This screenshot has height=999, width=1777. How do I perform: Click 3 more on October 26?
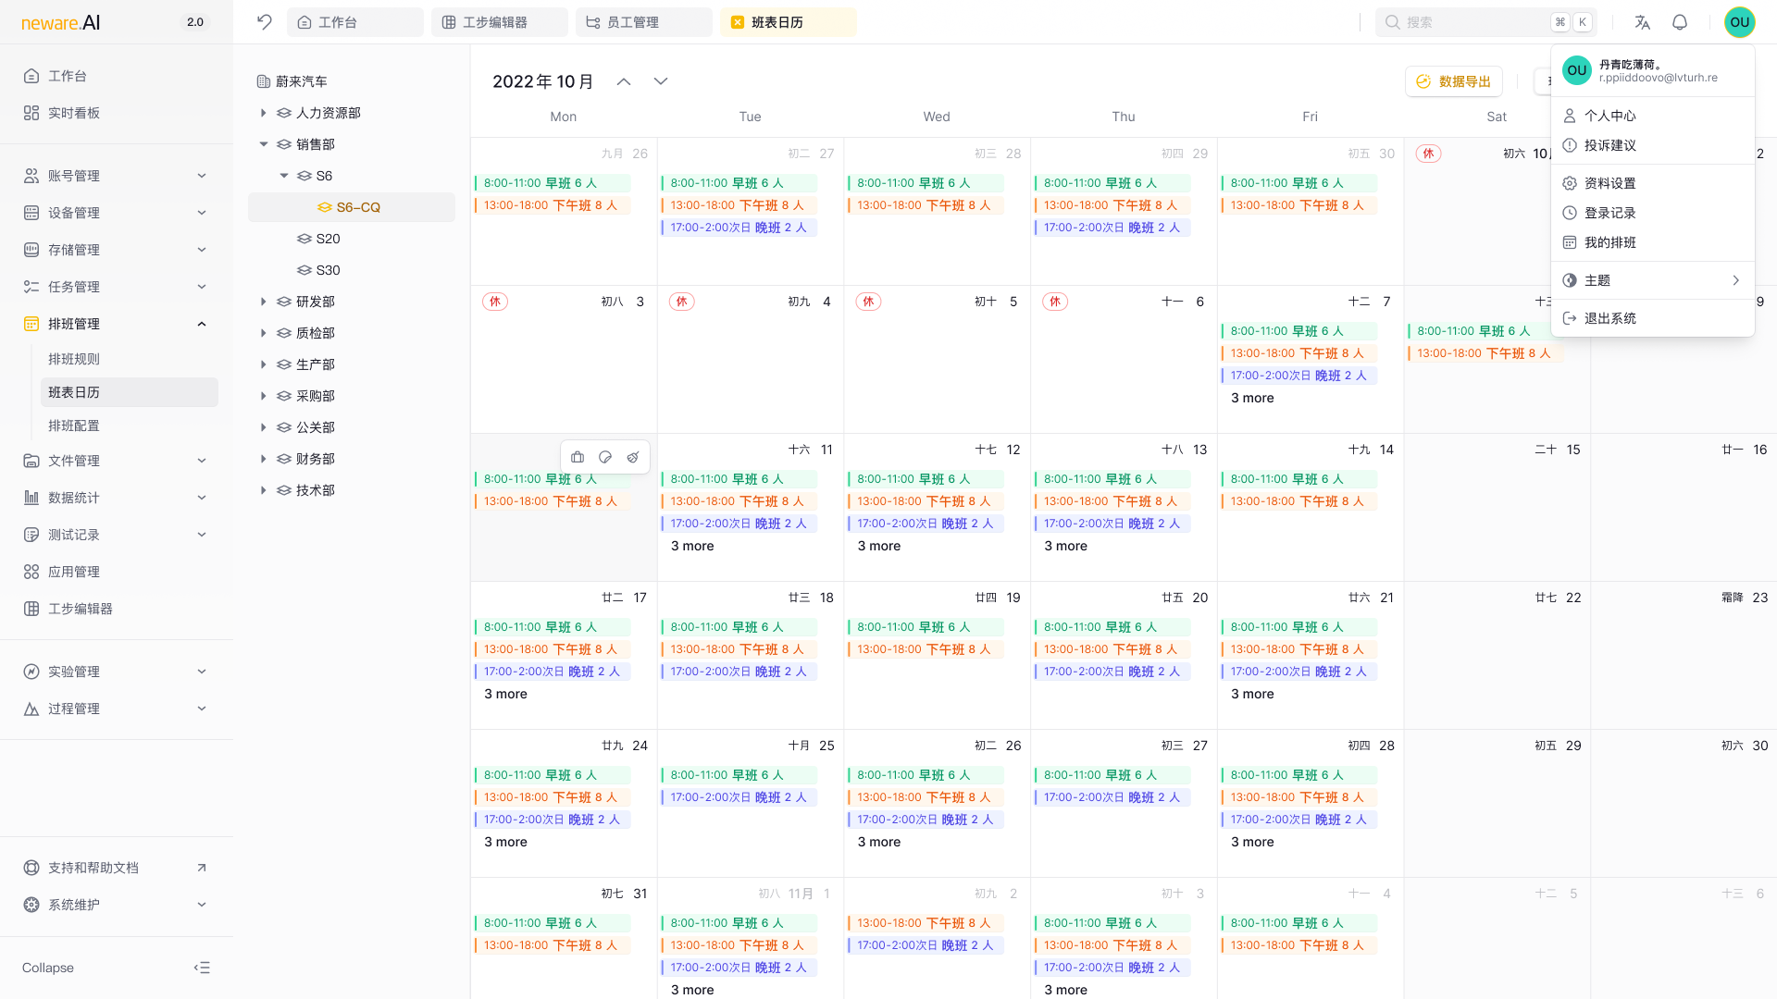click(x=879, y=842)
